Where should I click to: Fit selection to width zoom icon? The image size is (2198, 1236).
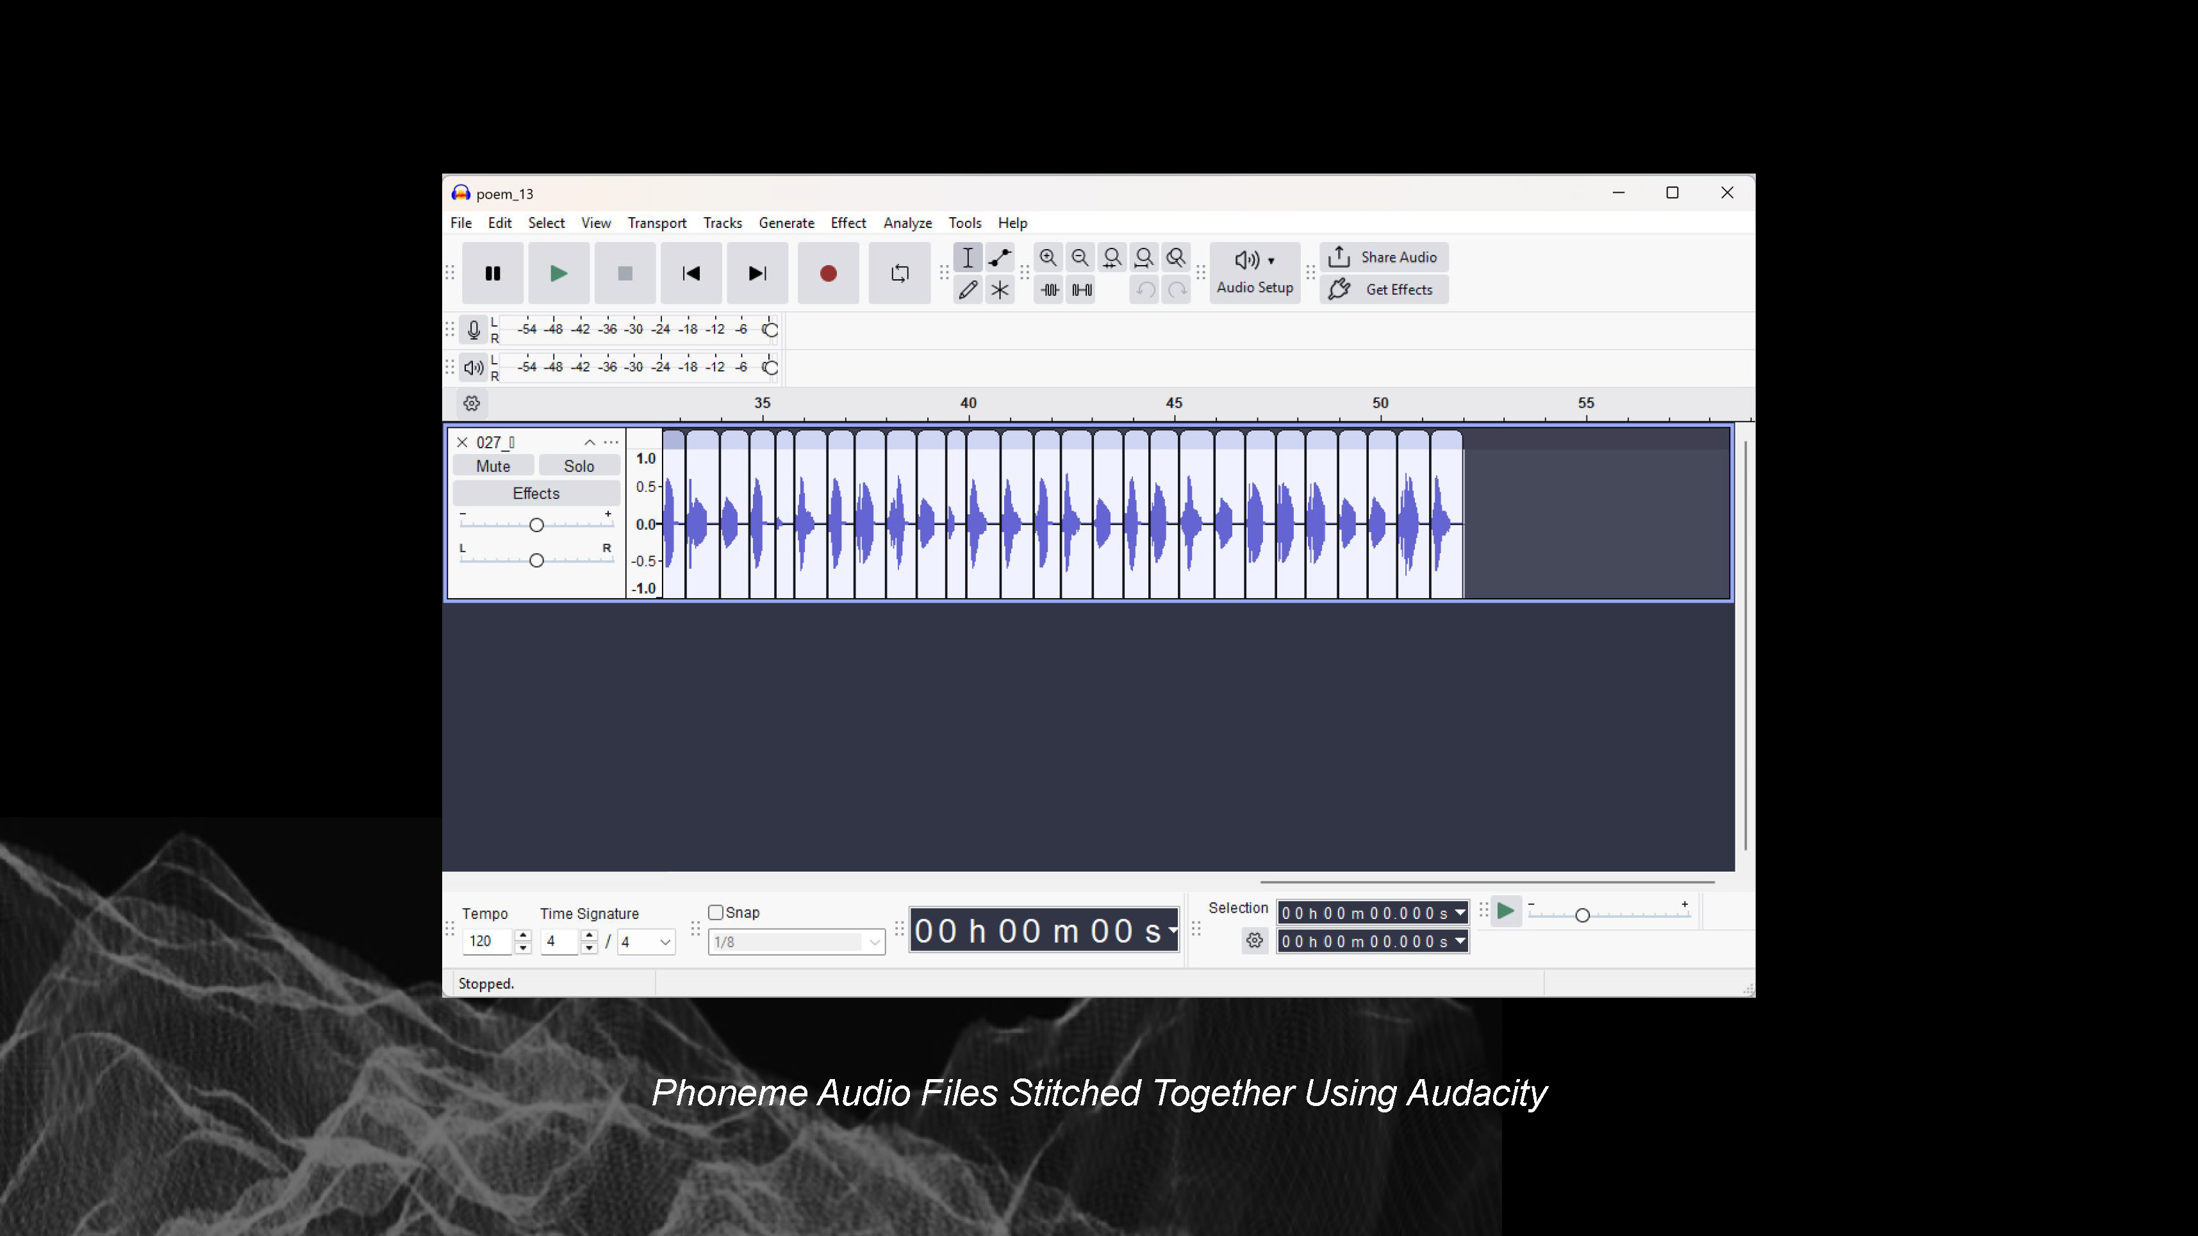pyautogui.click(x=1112, y=257)
